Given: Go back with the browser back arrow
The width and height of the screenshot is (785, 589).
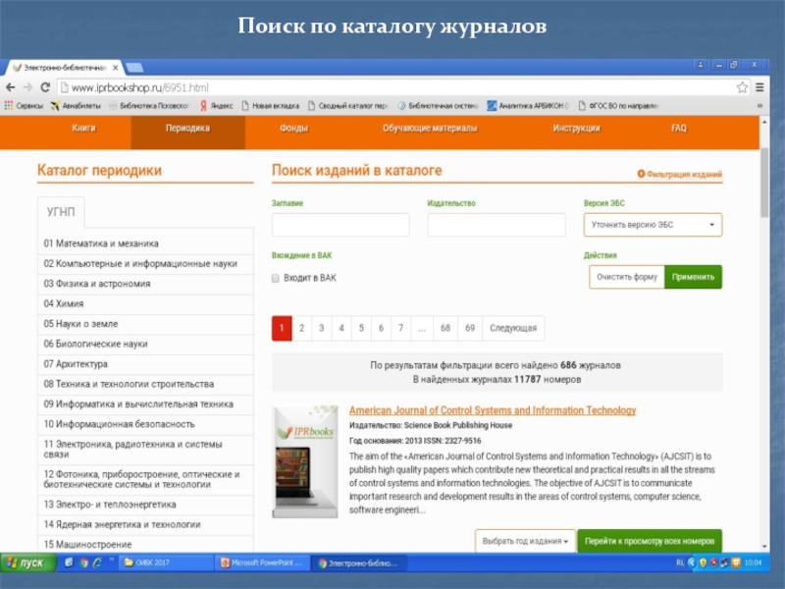Looking at the screenshot, I should pyautogui.click(x=11, y=87).
